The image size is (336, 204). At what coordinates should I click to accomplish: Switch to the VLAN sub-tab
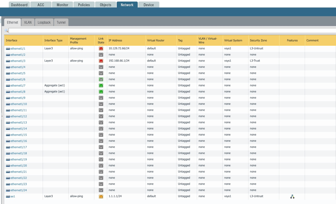click(x=28, y=22)
